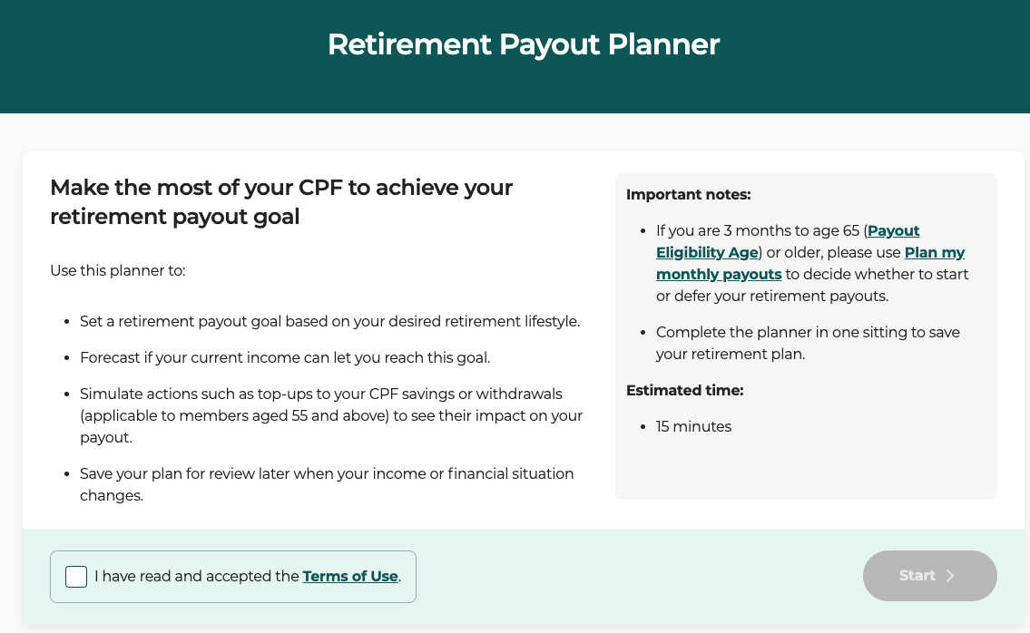
Task: Click the Retirement Payout Planner page title
Action: click(x=524, y=44)
